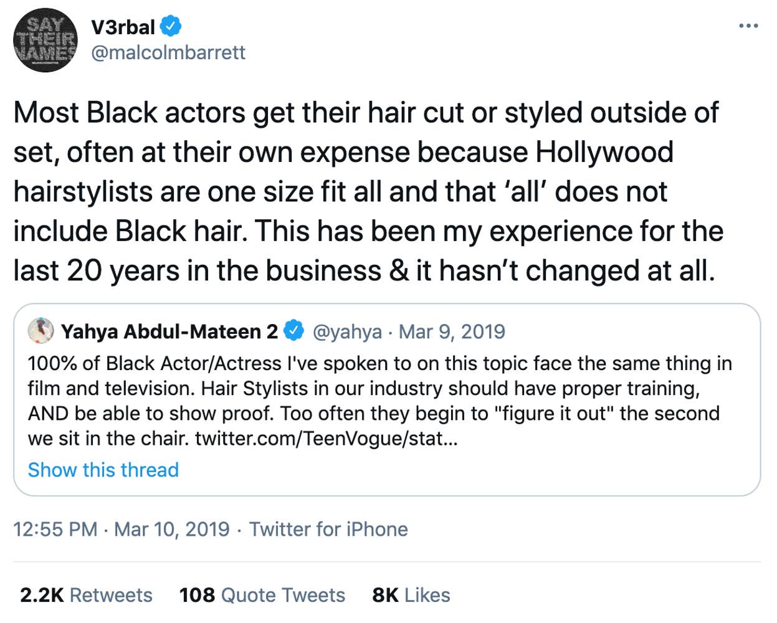Click Yahya Abdul-Mateen's small profile picture

click(41, 331)
